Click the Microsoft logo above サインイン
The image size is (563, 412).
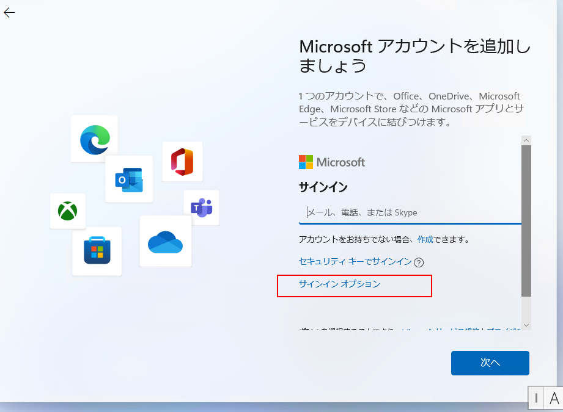[332, 162]
